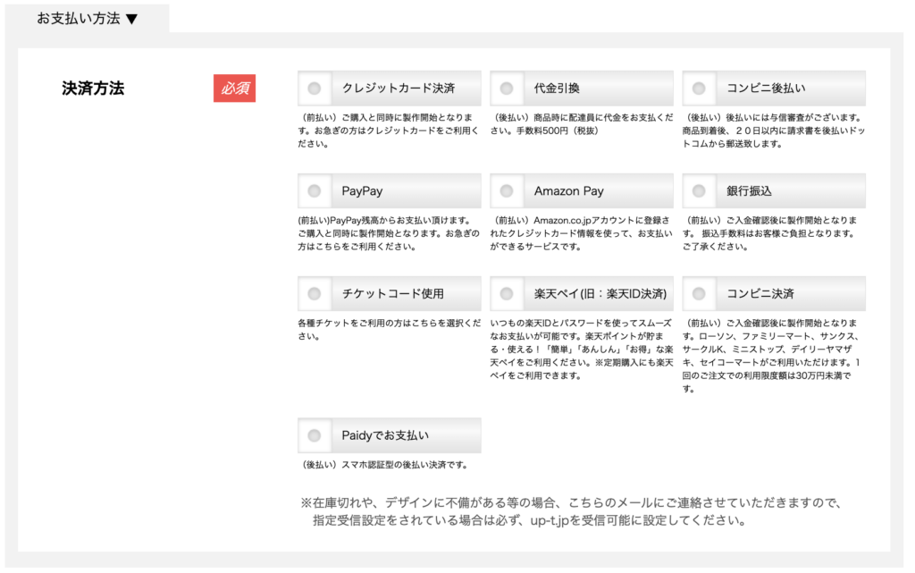The width and height of the screenshot is (915, 573).
Task: Pick the PayPay payment option
Action: click(x=314, y=191)
